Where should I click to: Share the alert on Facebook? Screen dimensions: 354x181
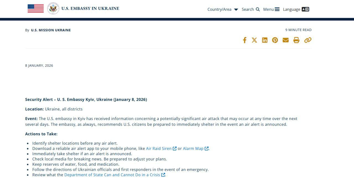coord(244,40)
